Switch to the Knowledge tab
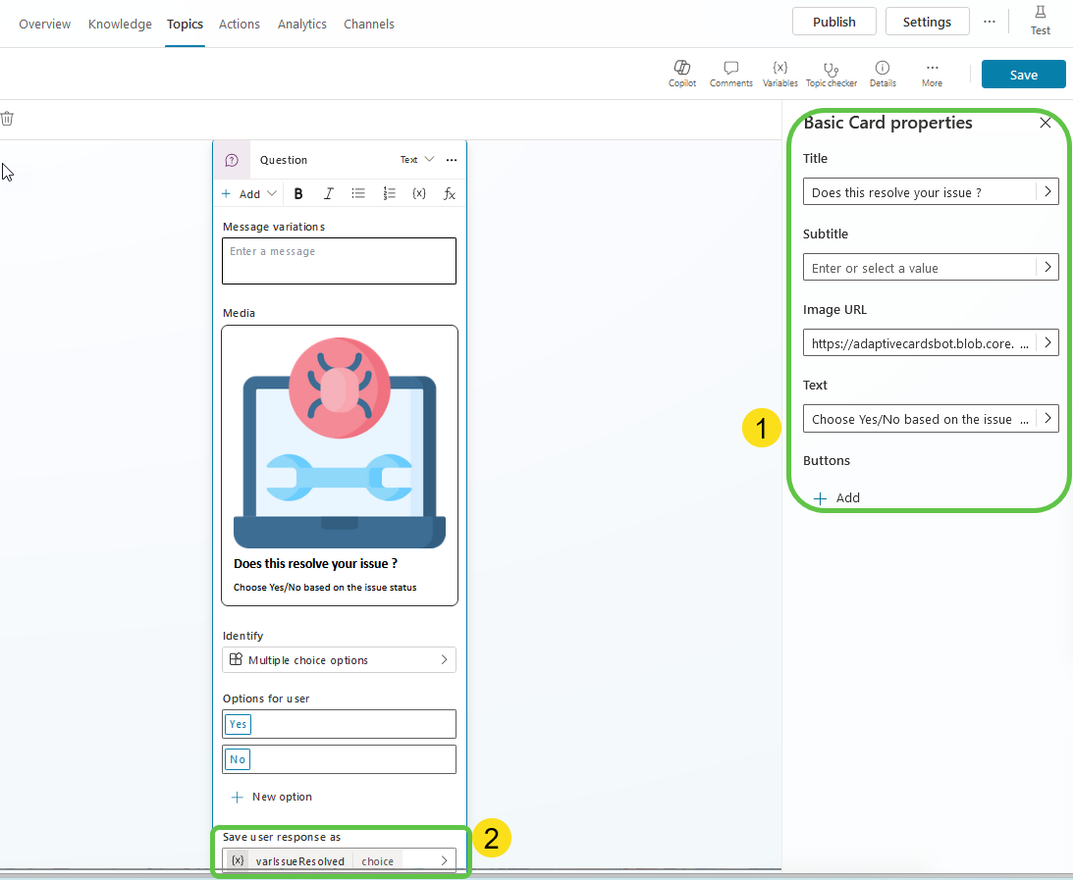1073x880 pixels. coord(120,24)
